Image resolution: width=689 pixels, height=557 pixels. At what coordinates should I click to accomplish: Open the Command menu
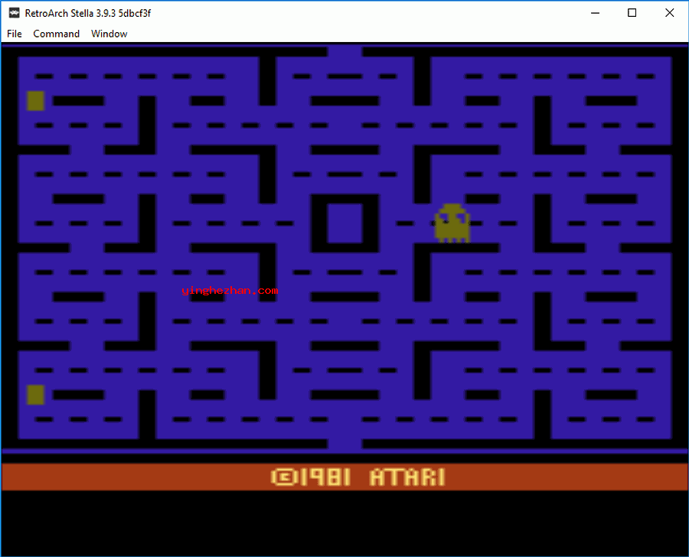[56, 34]
